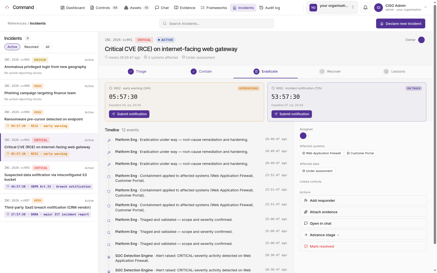The width and height of the screenshot is (437, 273).
Task: Click the Lessons stage book icon
Action: (x=386, y=72)
